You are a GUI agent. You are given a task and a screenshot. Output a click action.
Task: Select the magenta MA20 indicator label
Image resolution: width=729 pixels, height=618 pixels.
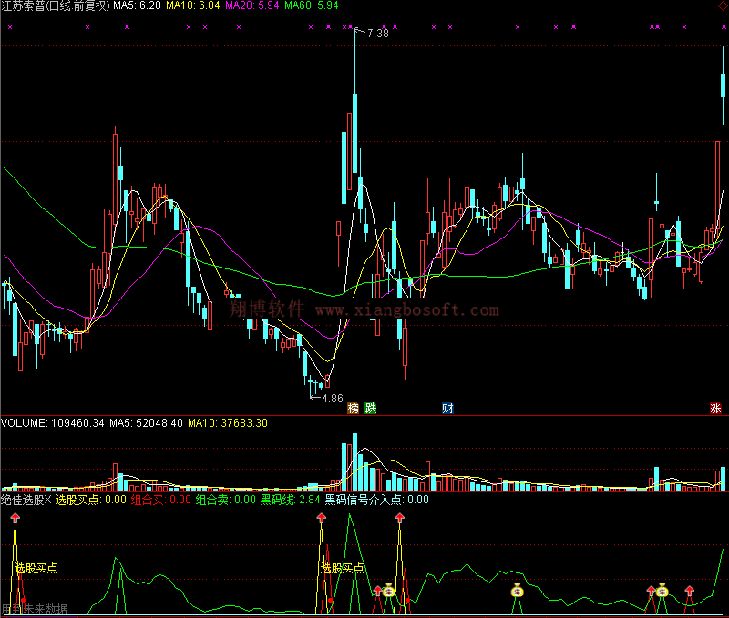pos(251,6)
